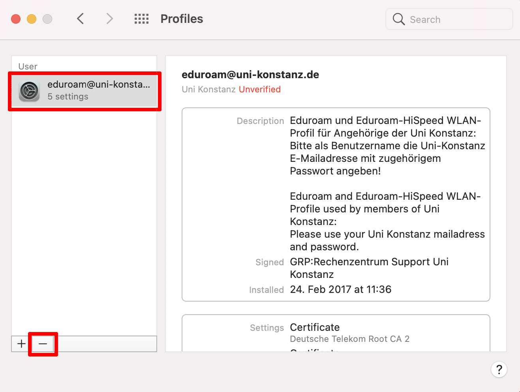Go forward with the right chevron

coord(109,19)
